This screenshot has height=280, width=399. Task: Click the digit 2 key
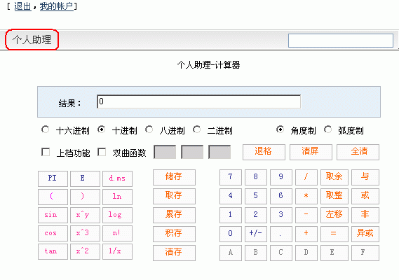(x=256, y=215)
